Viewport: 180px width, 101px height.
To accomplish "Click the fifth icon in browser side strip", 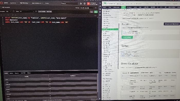I will 100,15.
